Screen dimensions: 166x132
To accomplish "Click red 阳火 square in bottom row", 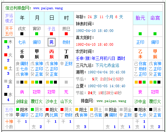I will pos(47,109).
